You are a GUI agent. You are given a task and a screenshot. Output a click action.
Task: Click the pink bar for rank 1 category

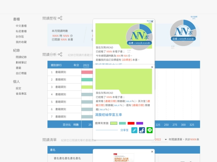[x=87, y=72]
